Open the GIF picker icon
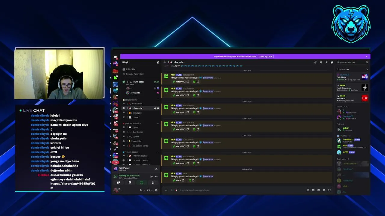Viewport: 385px width, 216px height. [313, 190]
